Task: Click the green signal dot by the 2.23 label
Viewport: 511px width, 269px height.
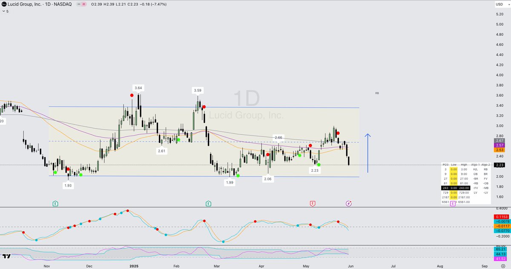Action: click(x=319, y=164)
